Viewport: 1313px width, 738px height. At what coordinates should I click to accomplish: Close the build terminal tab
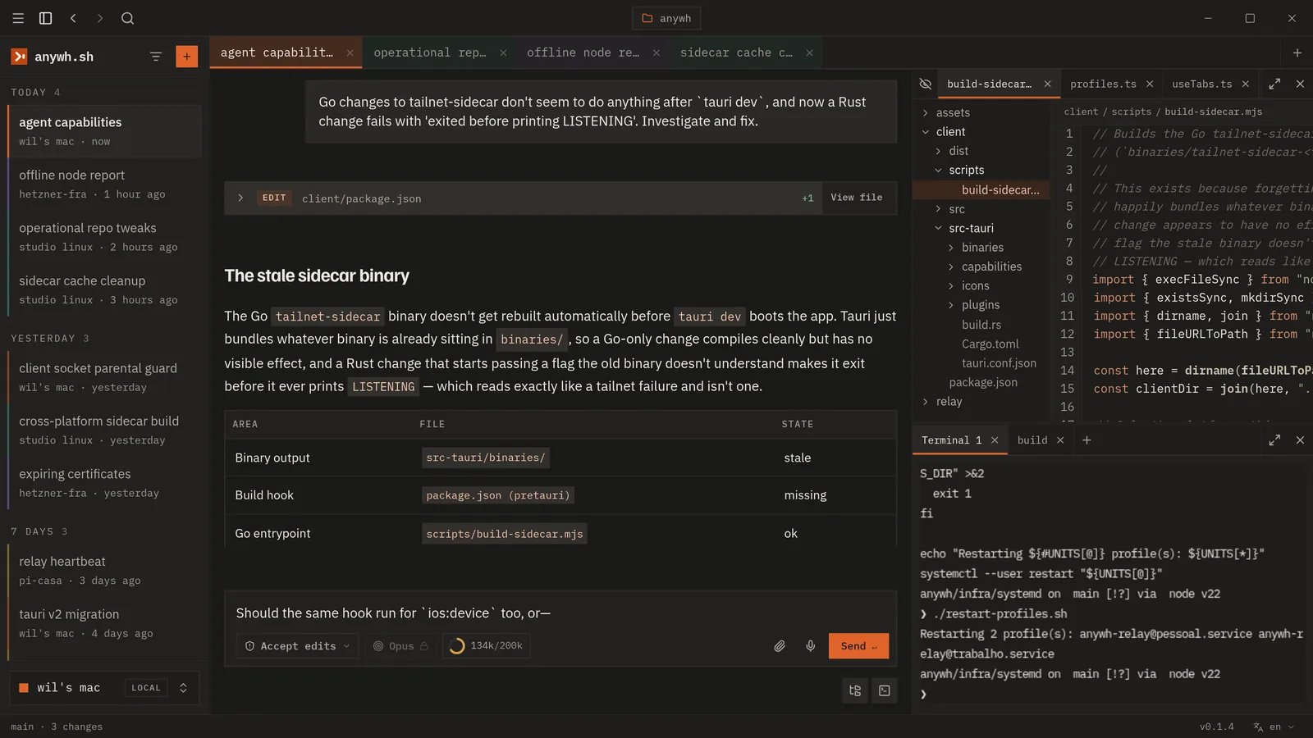1060,440
